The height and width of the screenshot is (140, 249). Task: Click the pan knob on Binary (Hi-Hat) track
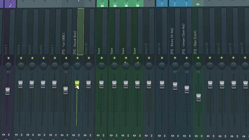[x=175, y=66]
